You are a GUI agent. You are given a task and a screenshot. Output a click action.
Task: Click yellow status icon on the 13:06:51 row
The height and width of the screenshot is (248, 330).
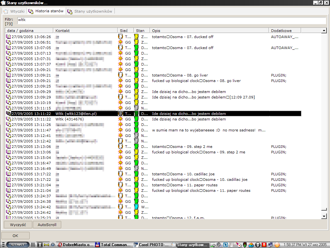136,42
